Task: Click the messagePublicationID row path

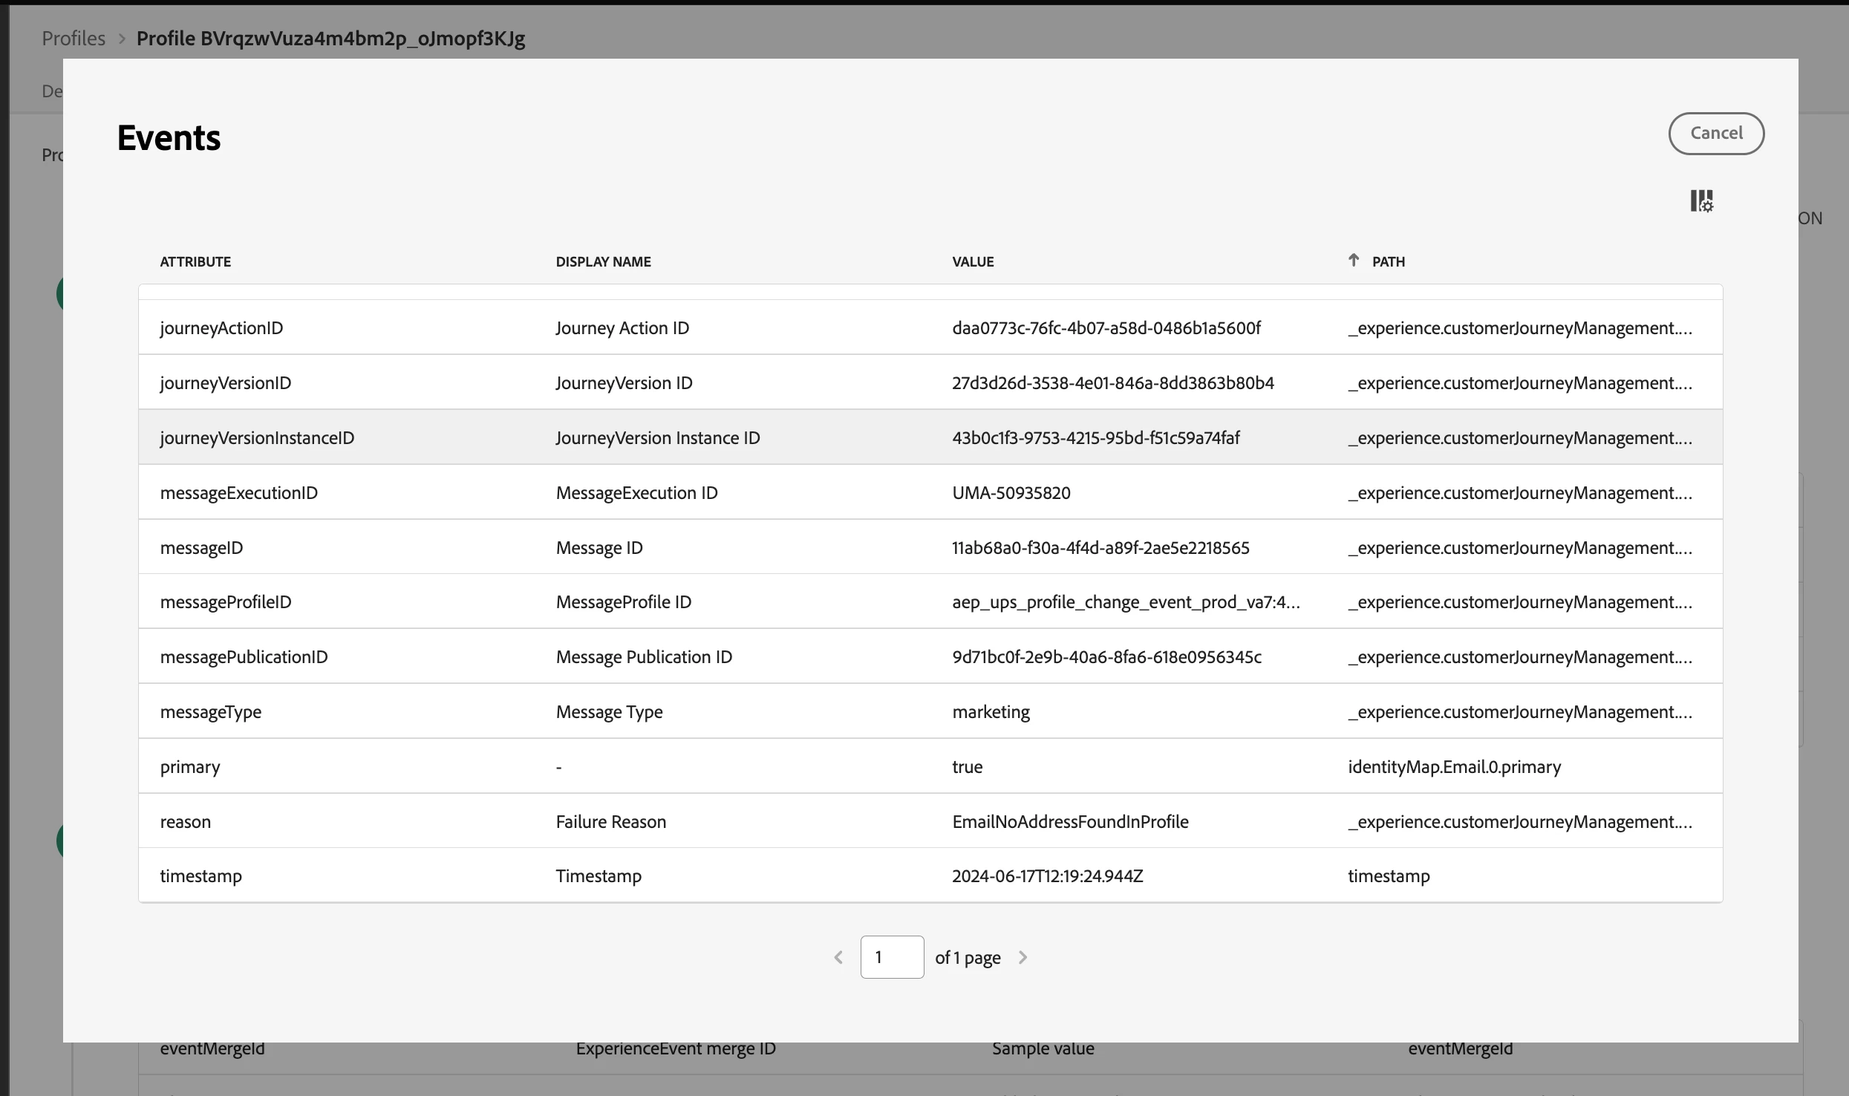Action: coord(1519,657)
